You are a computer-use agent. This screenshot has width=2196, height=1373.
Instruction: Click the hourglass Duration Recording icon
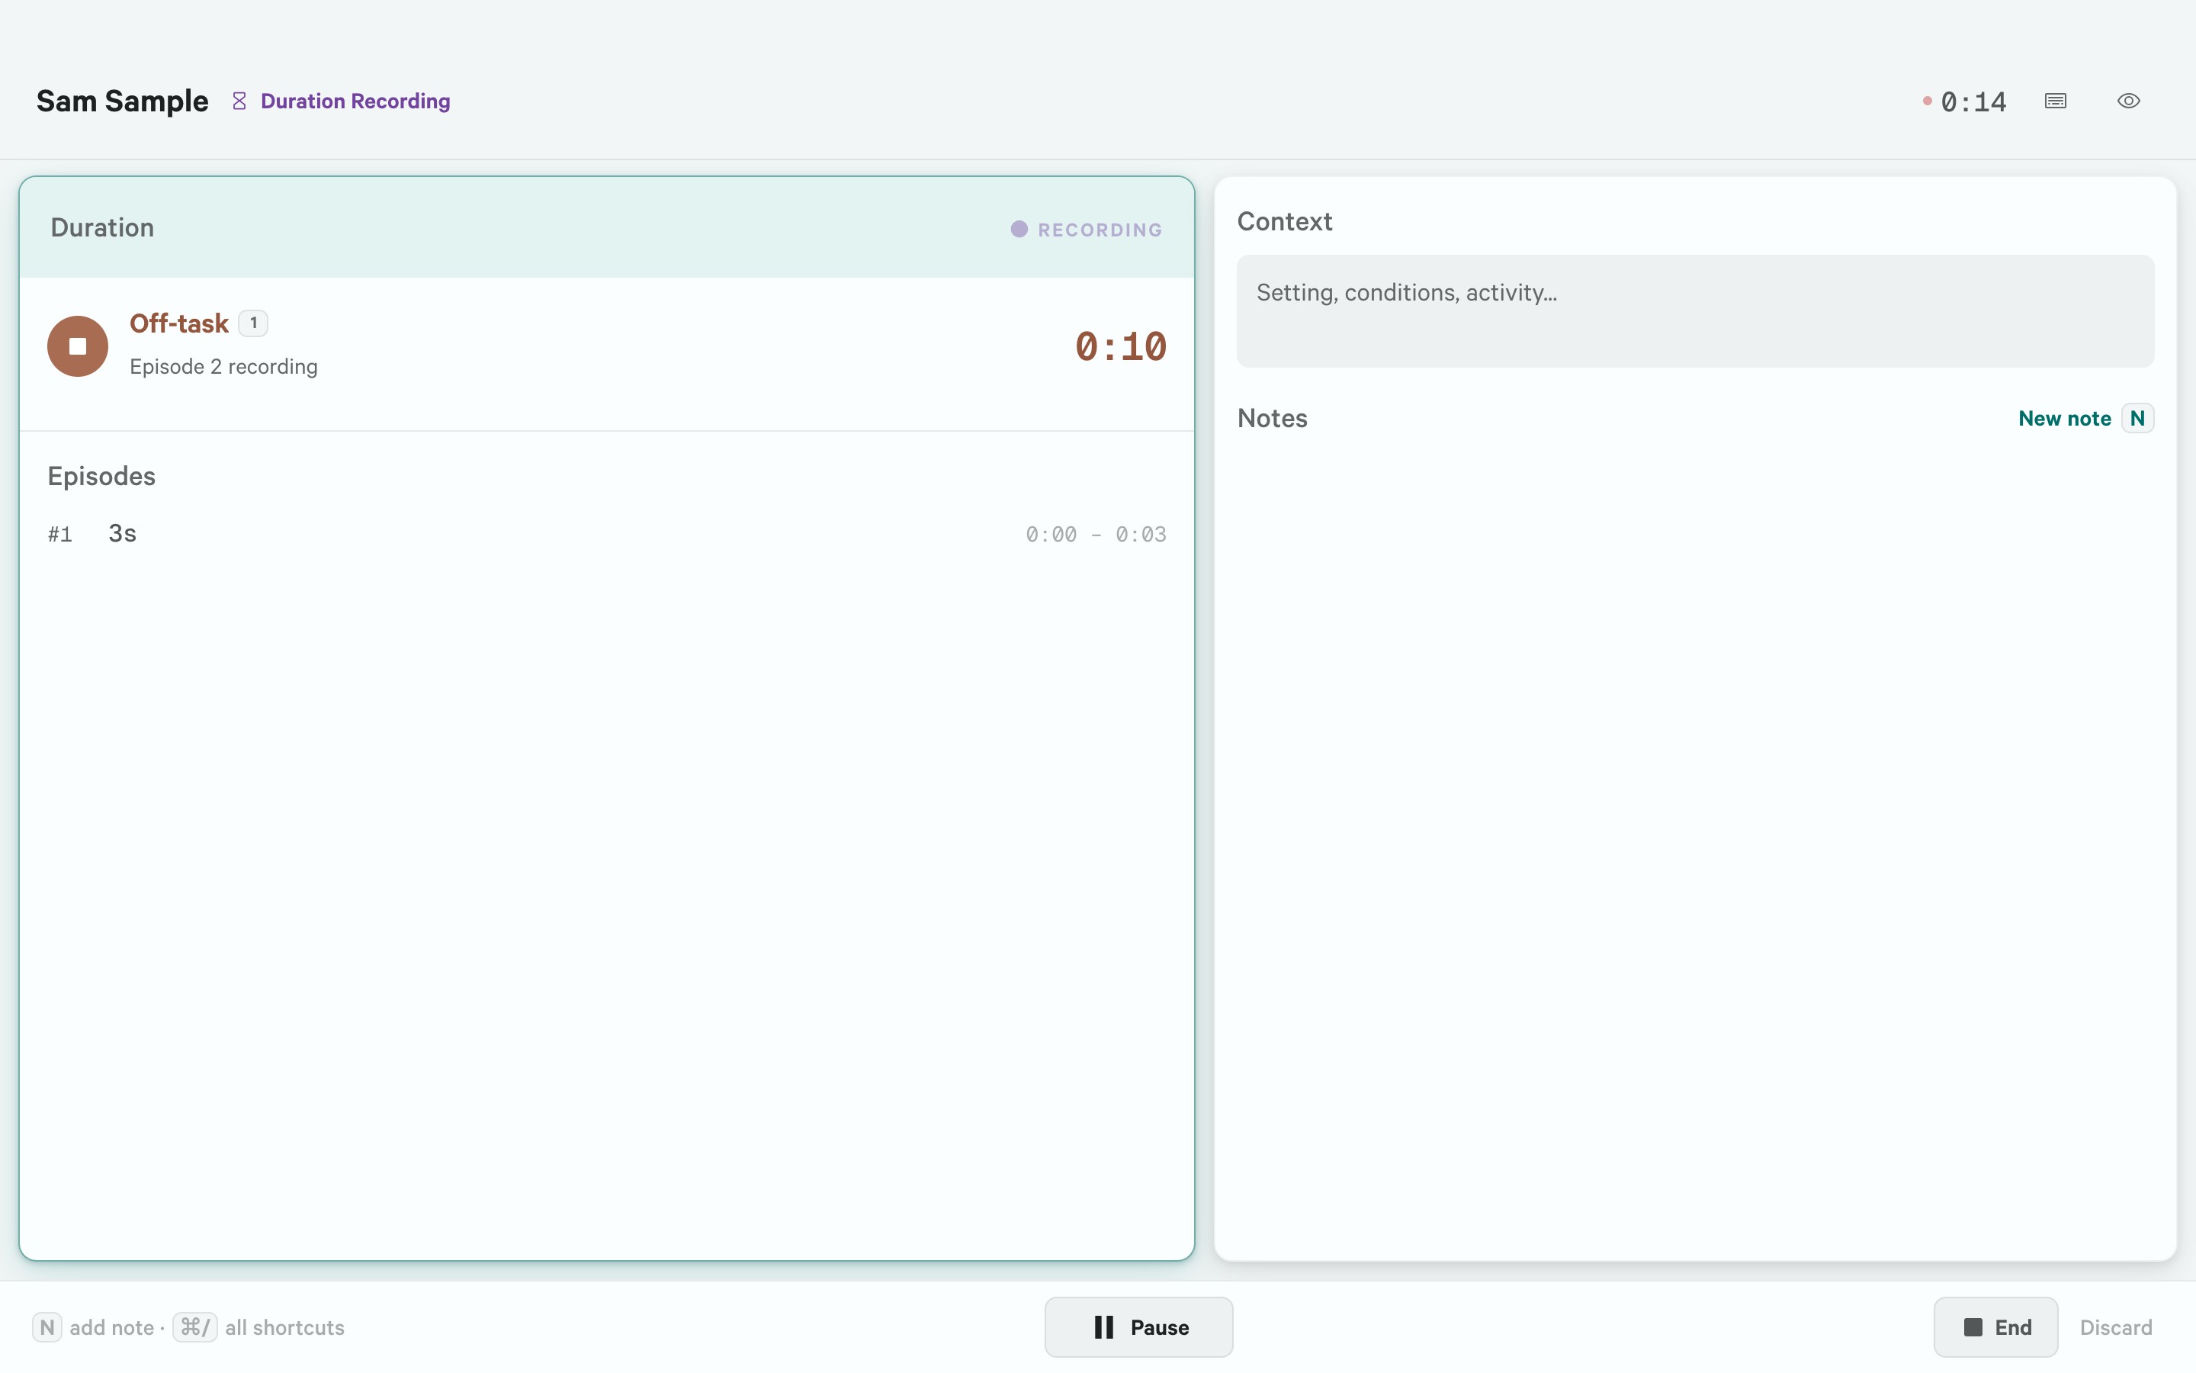point(239,101)
